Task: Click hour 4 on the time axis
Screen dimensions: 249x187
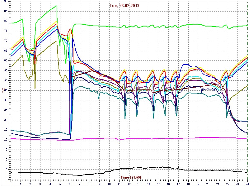Action: coord(50,184)
